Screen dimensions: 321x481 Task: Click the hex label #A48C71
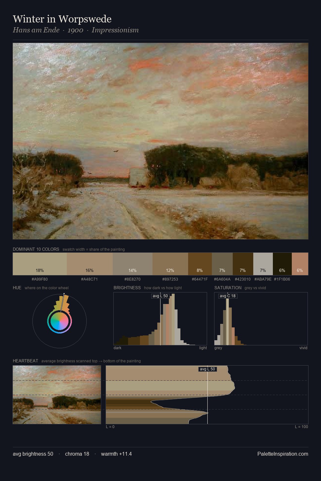click(x=90, y=279)
